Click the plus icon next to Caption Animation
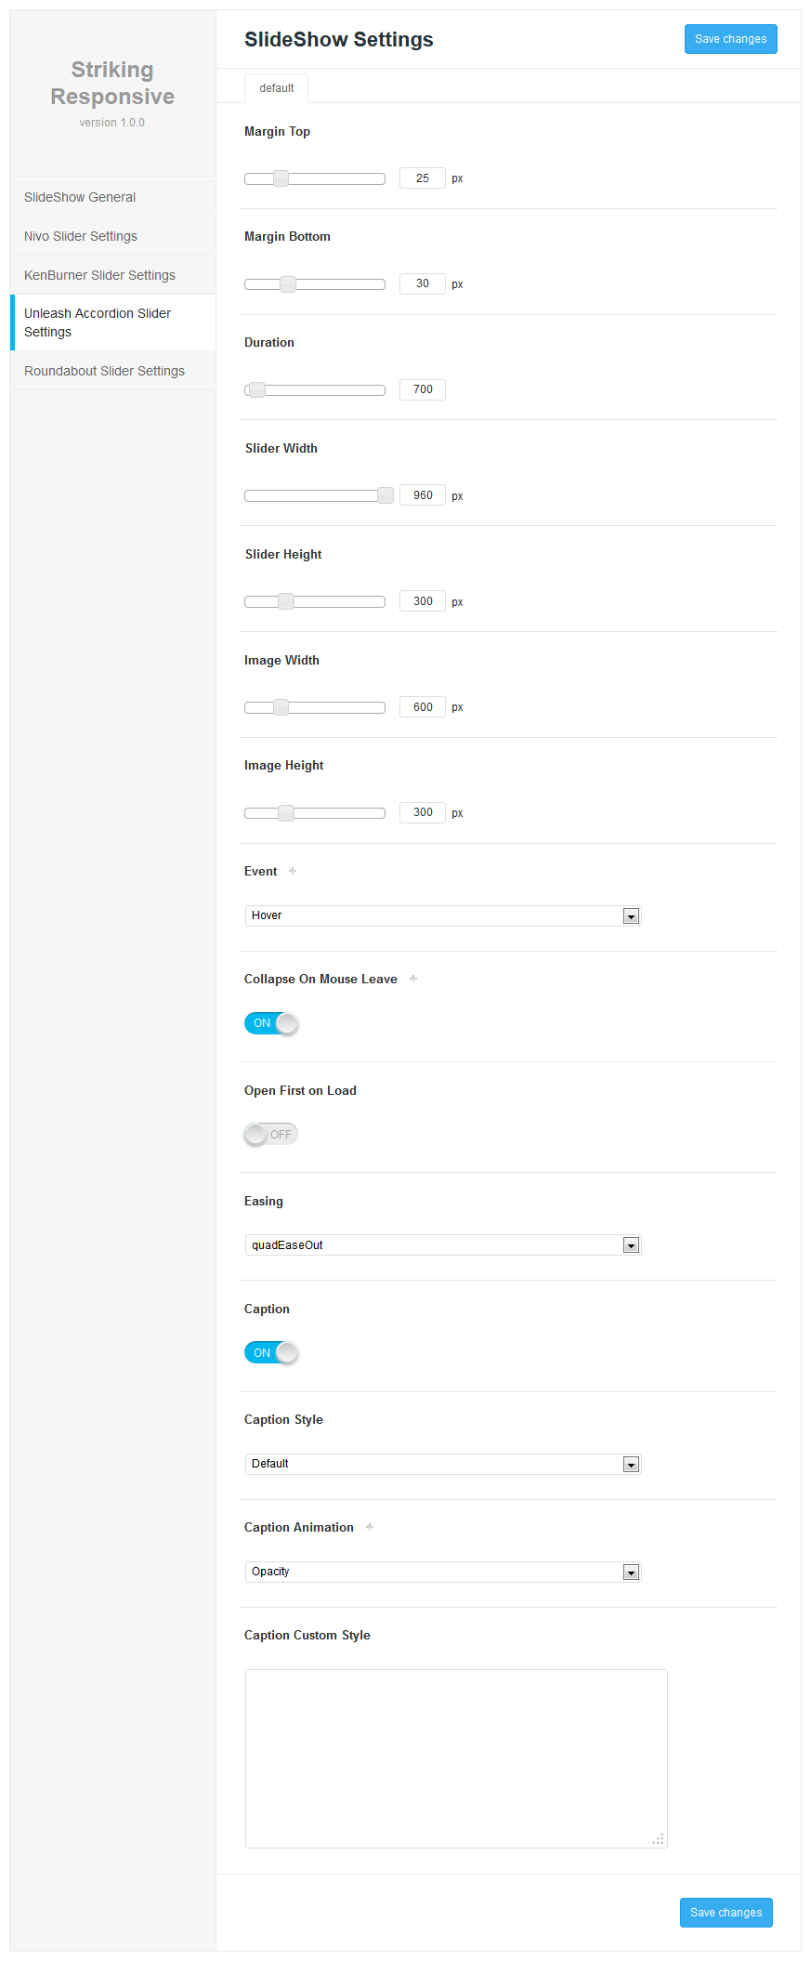The height and width of the screenshot is (1961, 811). point(369,1527)
